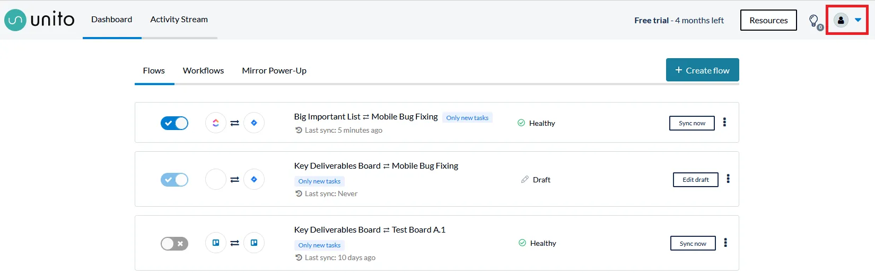875x277 pixels.
Task: Open more options menu for draft flow
Action: coord(728,179)
